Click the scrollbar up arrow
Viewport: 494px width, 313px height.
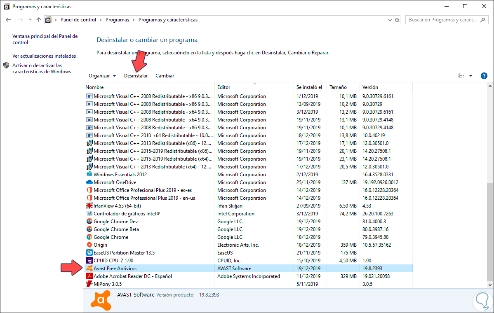[490, 86]
